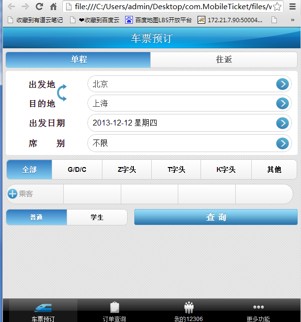Click the 车票预订 page title
301x322 pixels.
tap(151, 38)
